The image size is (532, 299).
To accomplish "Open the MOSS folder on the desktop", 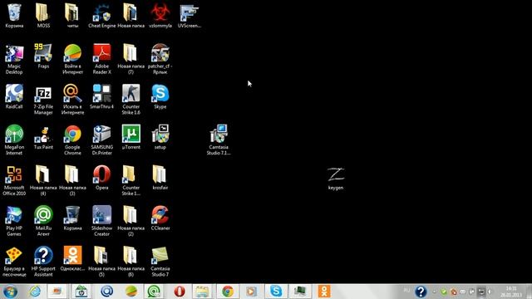I will tap(43, 15).
